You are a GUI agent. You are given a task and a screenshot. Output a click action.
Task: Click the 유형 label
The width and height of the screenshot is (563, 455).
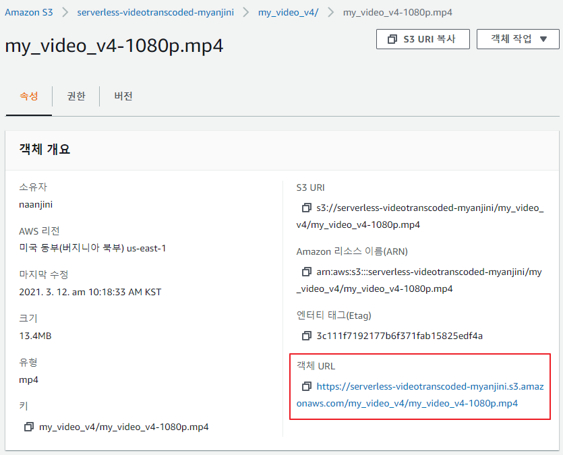pos(28,363)
